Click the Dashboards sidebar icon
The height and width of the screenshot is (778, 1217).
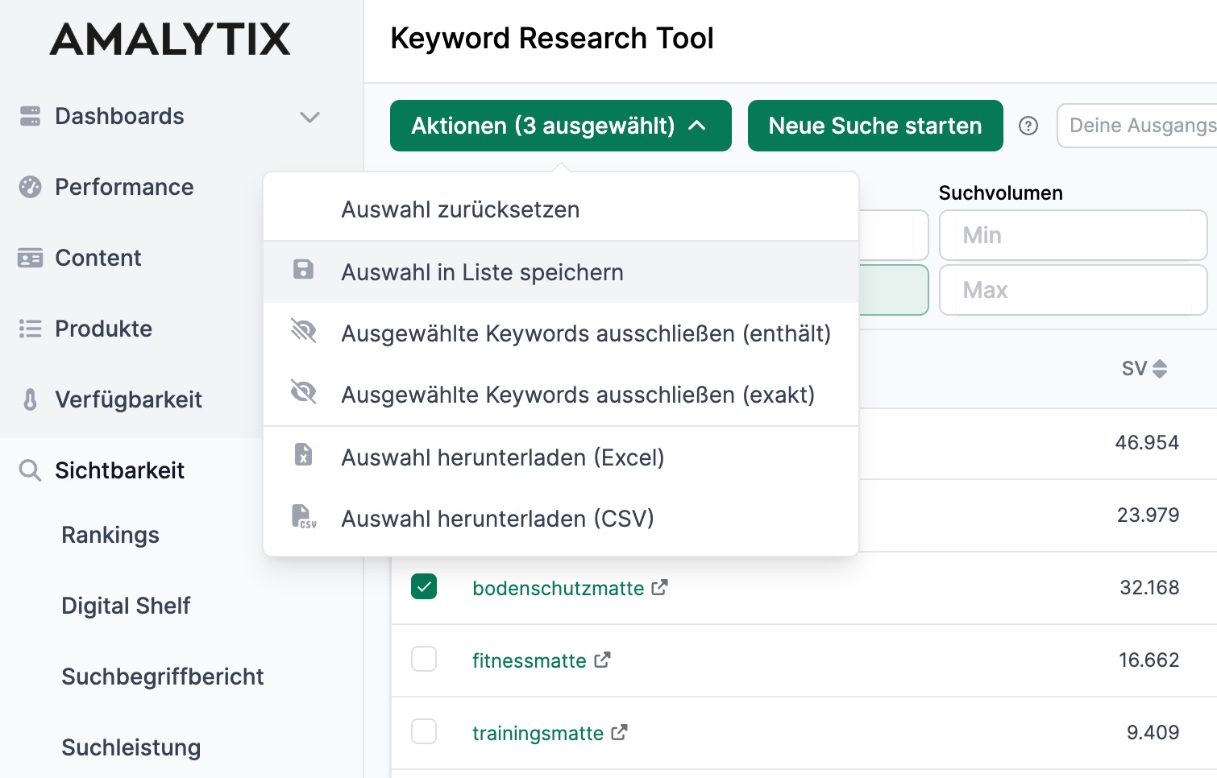click(x=30, y=116)
